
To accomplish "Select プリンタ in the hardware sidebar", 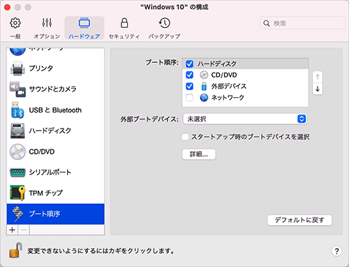I will point(56,68).
